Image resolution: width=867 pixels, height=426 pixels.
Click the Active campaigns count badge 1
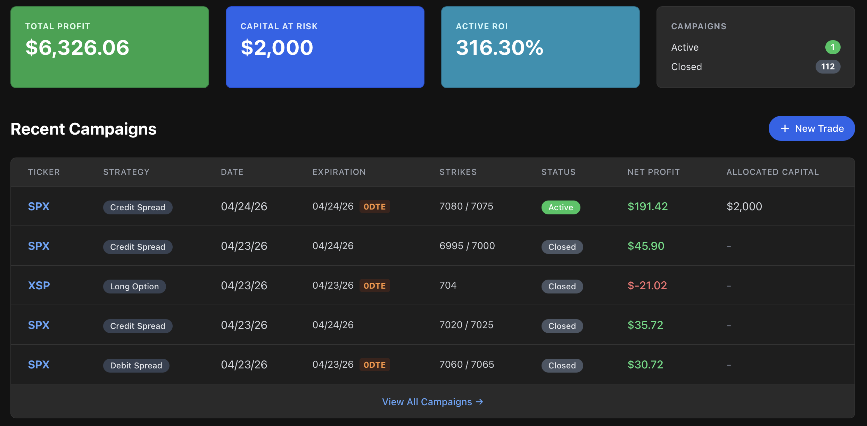click(x=833, y=47)
